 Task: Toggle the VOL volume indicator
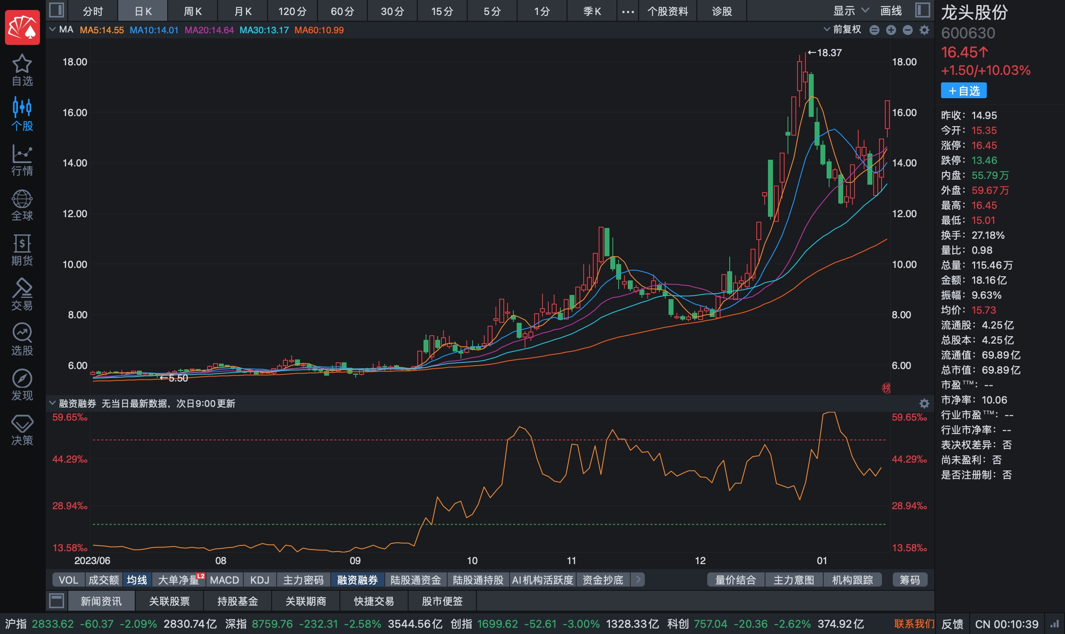(x=68, y=580)
